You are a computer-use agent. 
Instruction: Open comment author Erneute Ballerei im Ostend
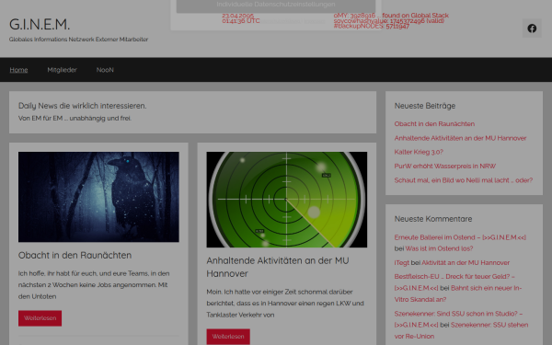pyautogui.click(x=460, y=237)
